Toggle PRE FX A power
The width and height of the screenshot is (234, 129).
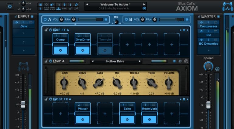pos(50,30)
